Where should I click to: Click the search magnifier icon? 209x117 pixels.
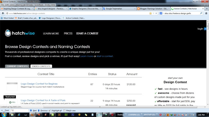pyautogui.click(x=201, y=13)
